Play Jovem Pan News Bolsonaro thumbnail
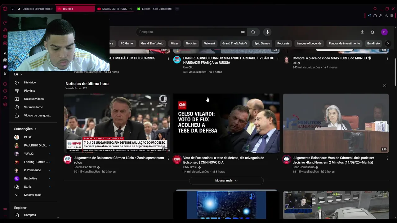The image size is (397, 223). pos(117,123)
